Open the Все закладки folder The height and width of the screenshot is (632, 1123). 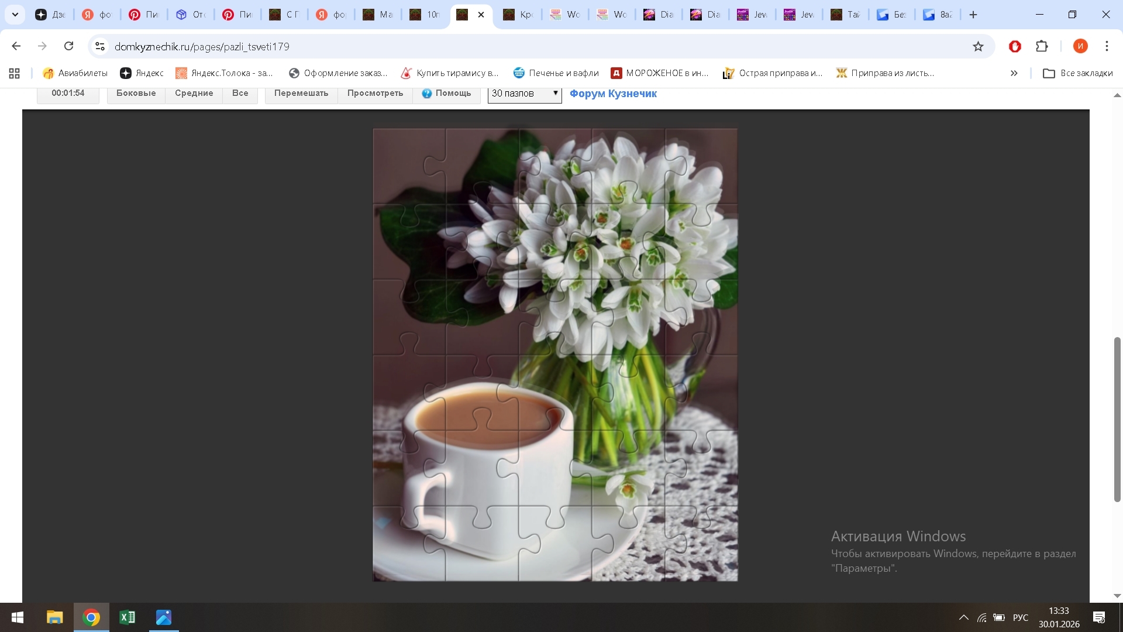pos(1078,73)
